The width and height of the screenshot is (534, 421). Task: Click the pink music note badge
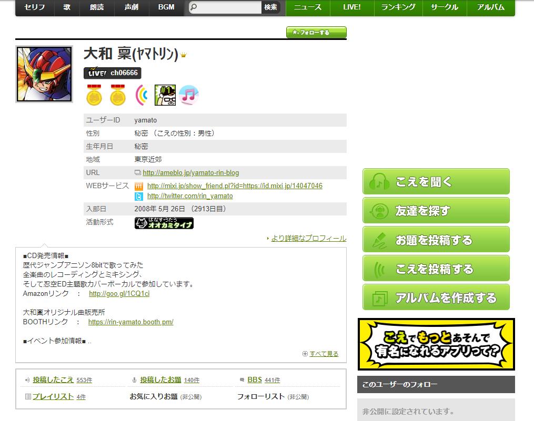(x=189, y=95)
